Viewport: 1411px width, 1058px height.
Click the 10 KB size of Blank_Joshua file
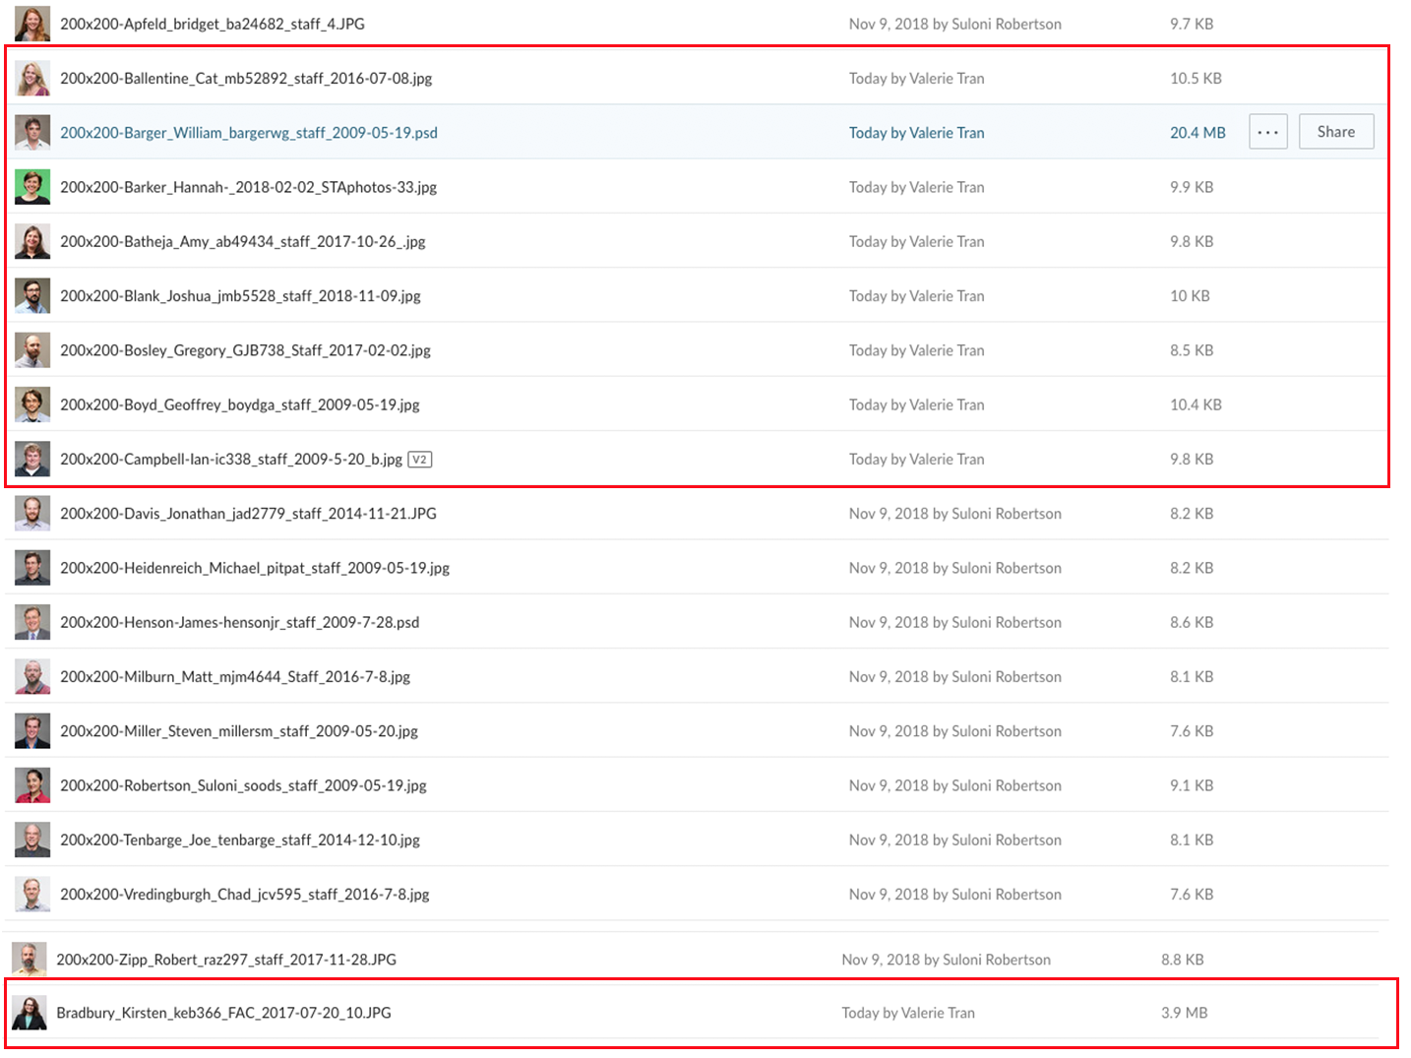pyautogui.click(x=1190, y=296)
